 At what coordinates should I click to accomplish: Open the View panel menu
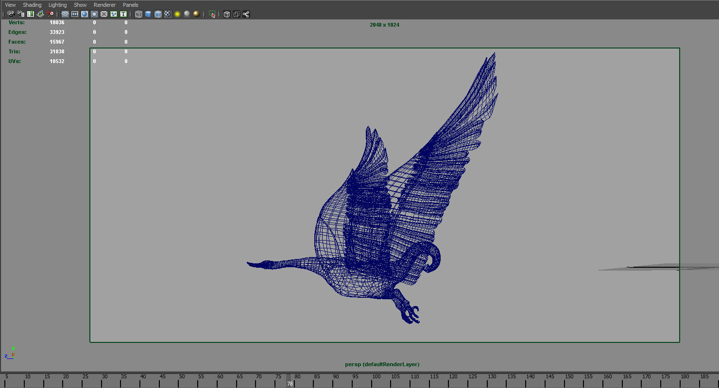coord(10,5)
